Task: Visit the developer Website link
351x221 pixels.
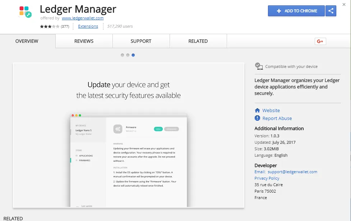Action: pos(271,110)
